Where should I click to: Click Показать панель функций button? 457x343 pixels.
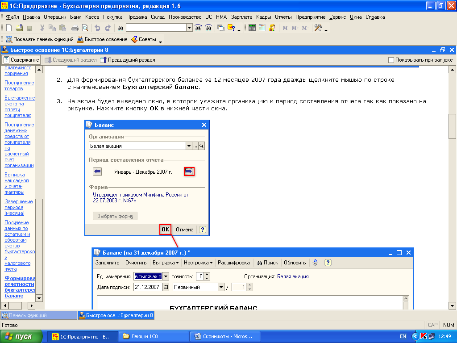40,39
